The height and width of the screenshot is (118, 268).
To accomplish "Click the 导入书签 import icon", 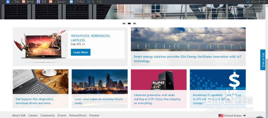I will 89,2.
